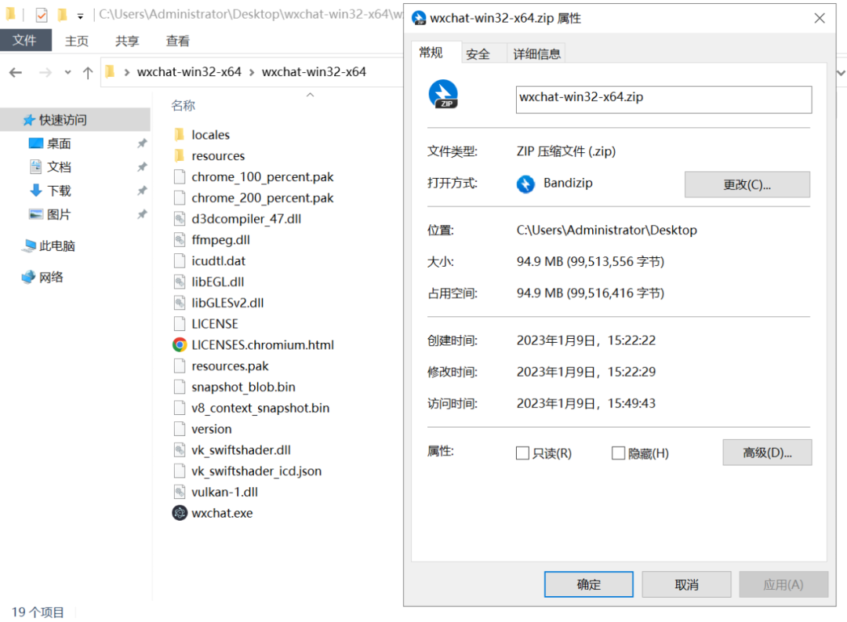Toggle the 只读(R) read-only checkbox
This screenshot has height=622, width=847.
click(x=522, y=453)
